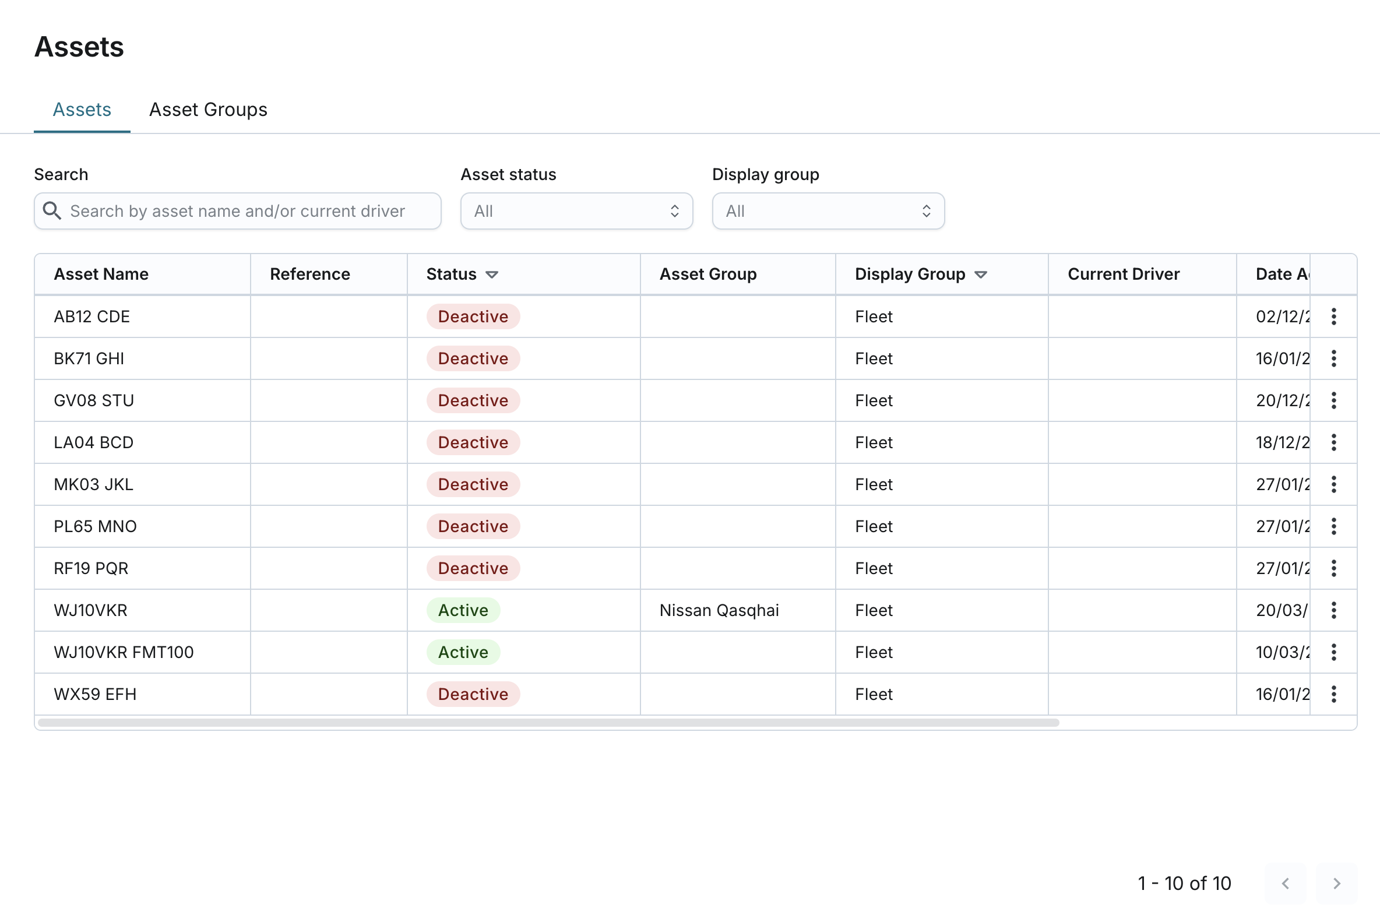Click the Asset Name column header
Image resolution: width=1380 pixels, height=915 pixels.
[101, 274]
